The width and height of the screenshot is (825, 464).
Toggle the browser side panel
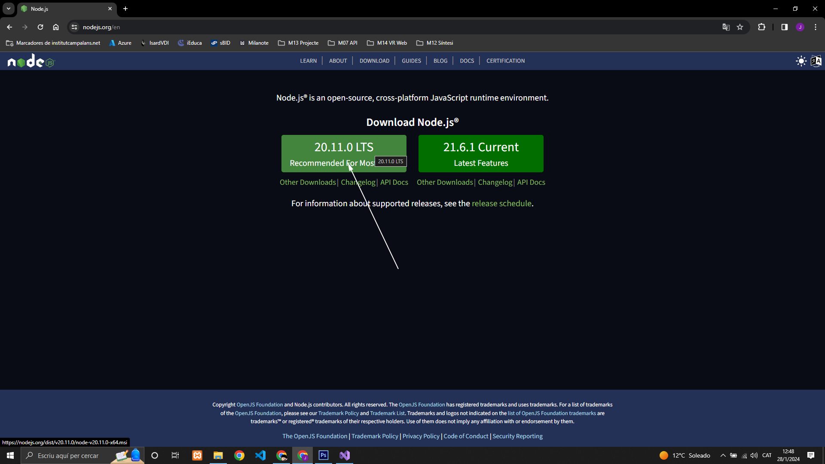(784, 27)
